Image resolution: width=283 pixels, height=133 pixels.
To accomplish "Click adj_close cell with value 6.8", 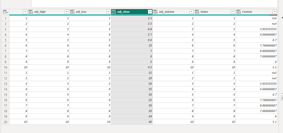I will coord(132,29).
